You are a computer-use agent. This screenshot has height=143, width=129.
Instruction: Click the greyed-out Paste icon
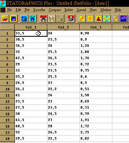[x=60, y=19]
